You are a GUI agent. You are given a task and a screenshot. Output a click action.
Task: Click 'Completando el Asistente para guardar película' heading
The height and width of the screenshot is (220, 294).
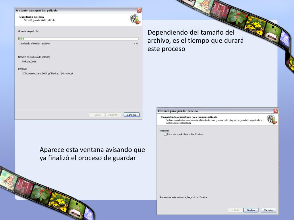pyautogui.click(x=189, y=117)
